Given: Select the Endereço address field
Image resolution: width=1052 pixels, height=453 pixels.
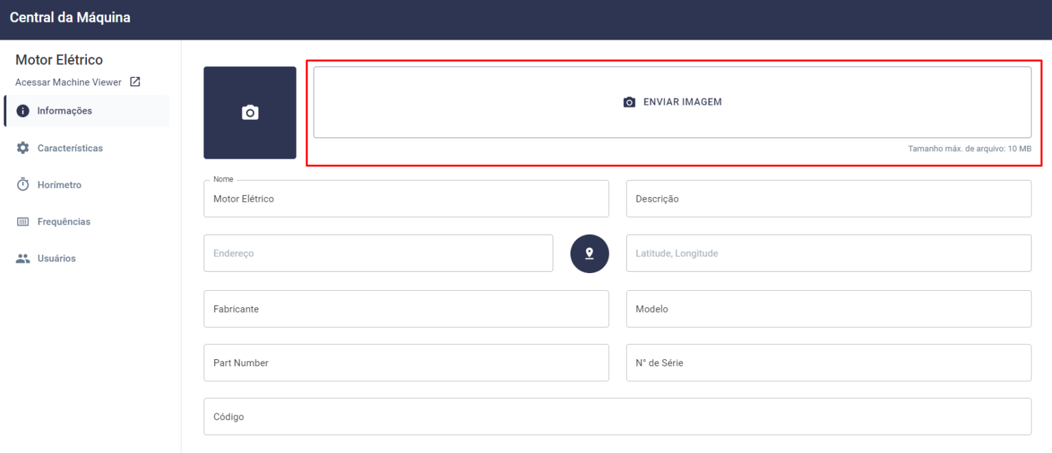Looking at the screenshot, I should coord(378,253).
